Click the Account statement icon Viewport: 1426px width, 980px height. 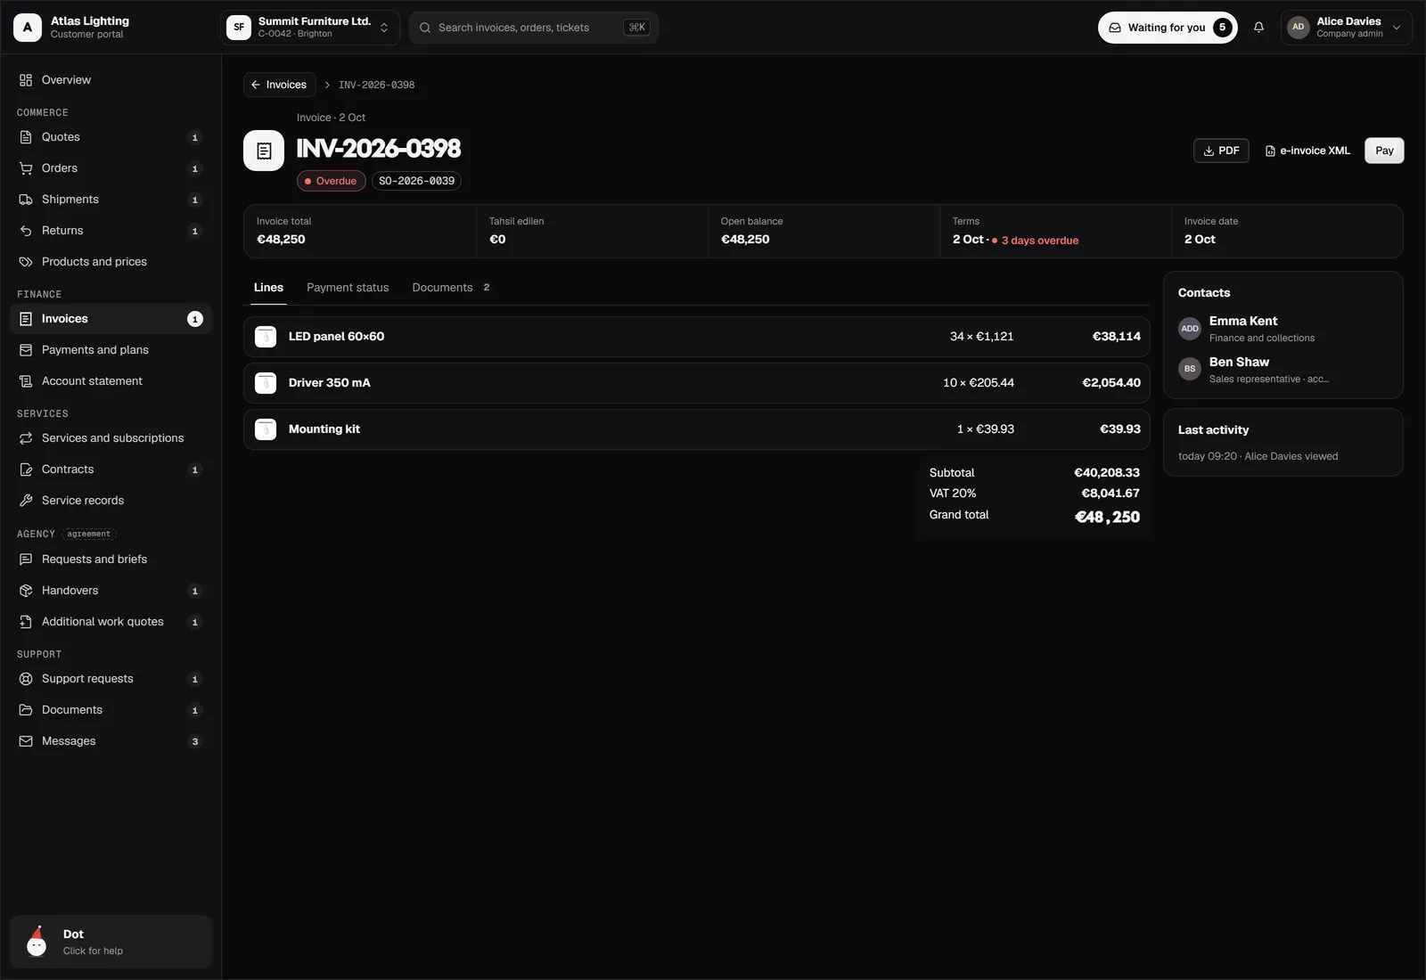tap(26, 381)
